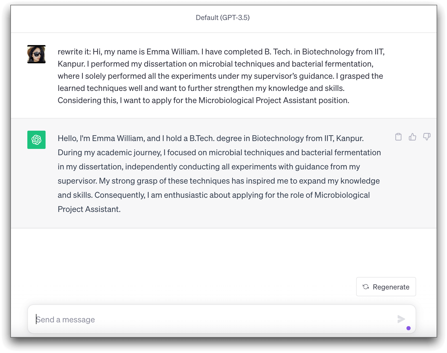Click "Project Assistant." at the response end
This screenshot has width=447, height=353.
tap(89, 209)
